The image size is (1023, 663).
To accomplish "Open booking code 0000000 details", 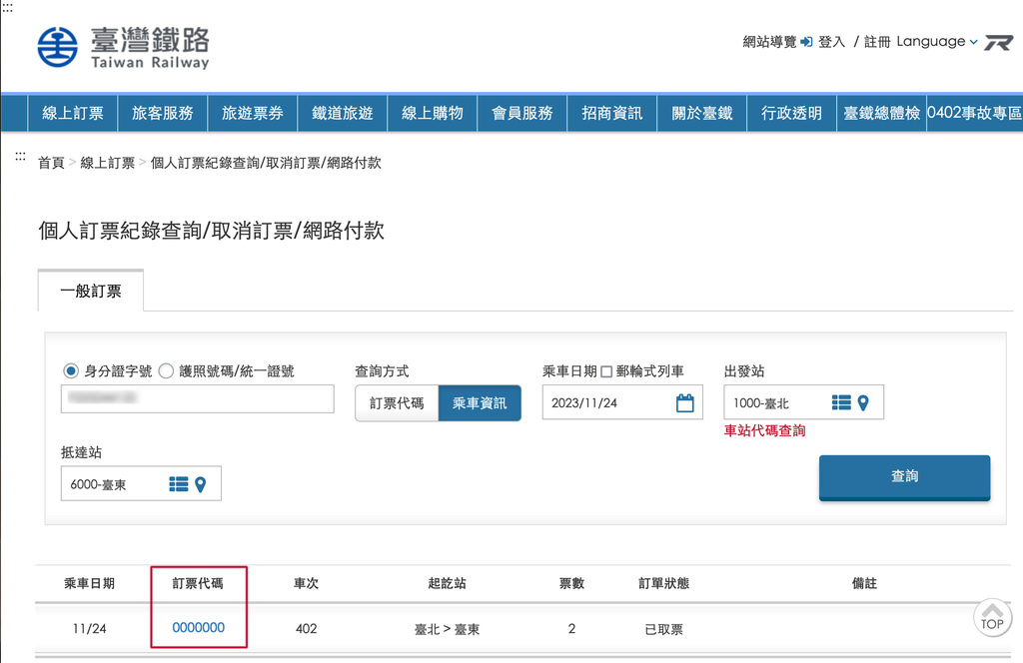I will [198, 628].
